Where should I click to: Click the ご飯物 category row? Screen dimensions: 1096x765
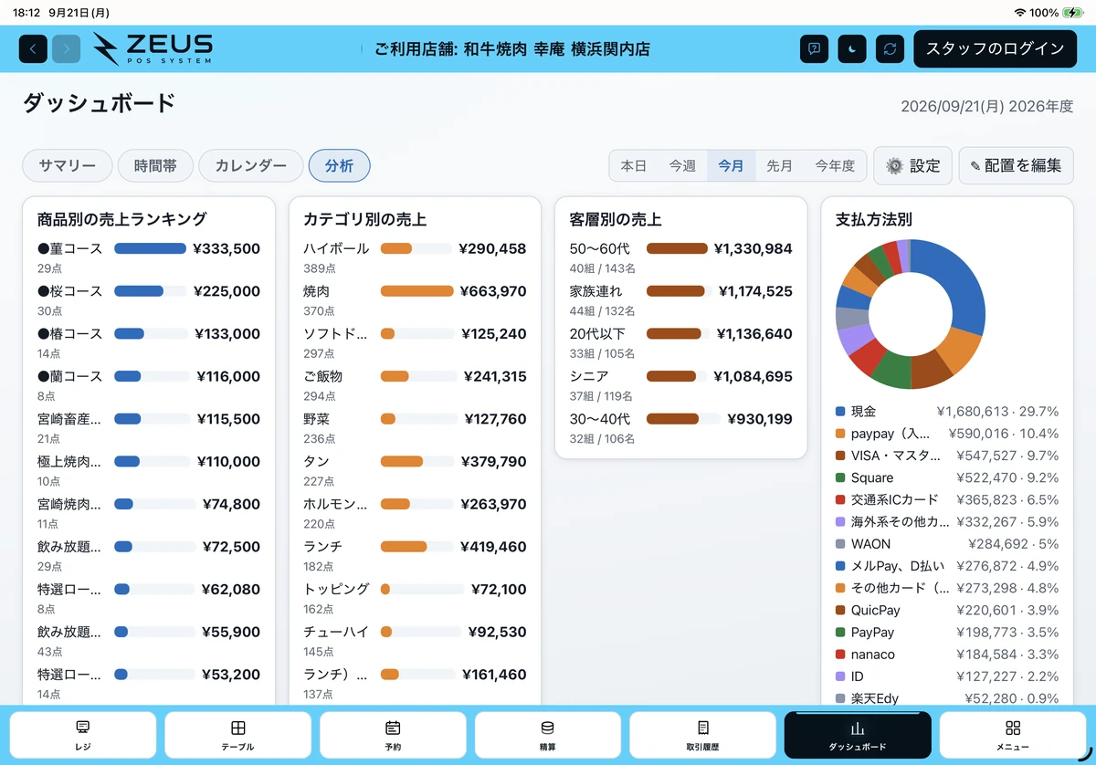coord(415,384)
